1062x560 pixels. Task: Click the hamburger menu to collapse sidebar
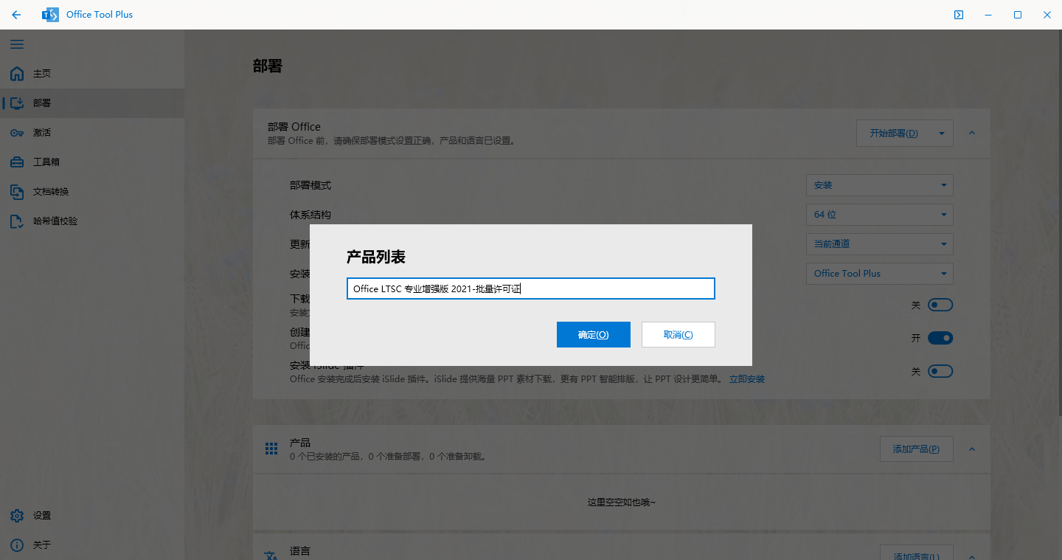17,44
